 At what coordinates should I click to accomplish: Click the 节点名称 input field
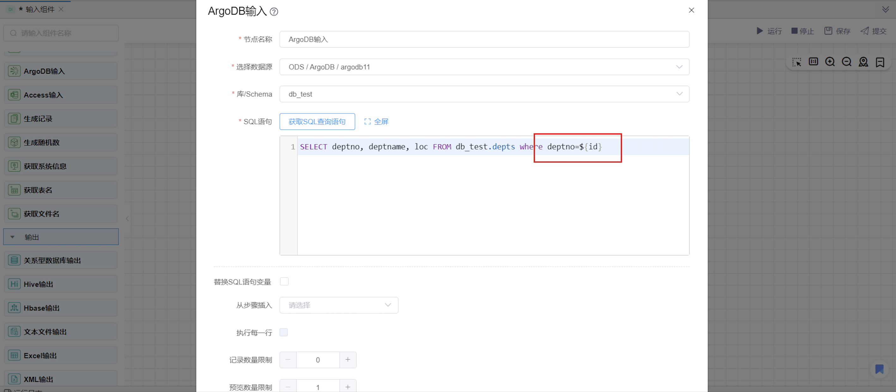coord(484,39)
